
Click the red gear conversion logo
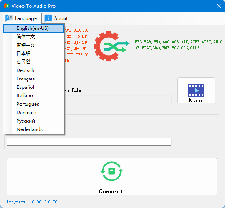click(111, 46)
